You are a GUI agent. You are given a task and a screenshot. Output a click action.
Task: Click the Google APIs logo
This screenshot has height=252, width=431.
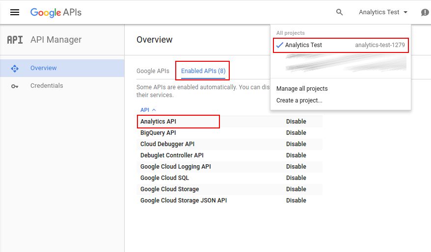[56, 12]
